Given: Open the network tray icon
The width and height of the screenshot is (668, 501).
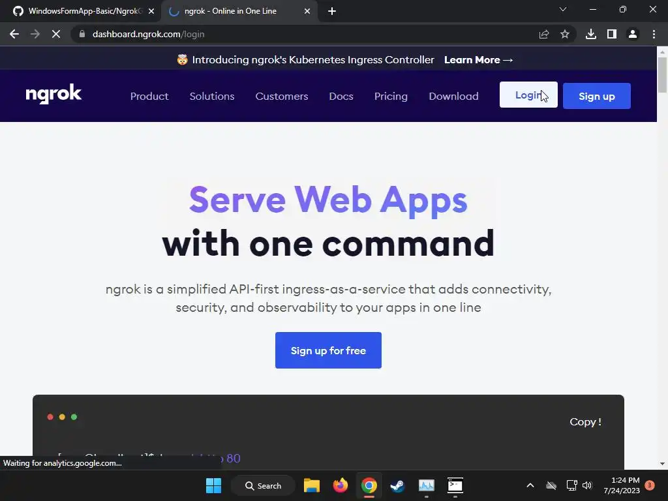Looking at the screenshot, I should pyautogui.click(x=571, y=485).
